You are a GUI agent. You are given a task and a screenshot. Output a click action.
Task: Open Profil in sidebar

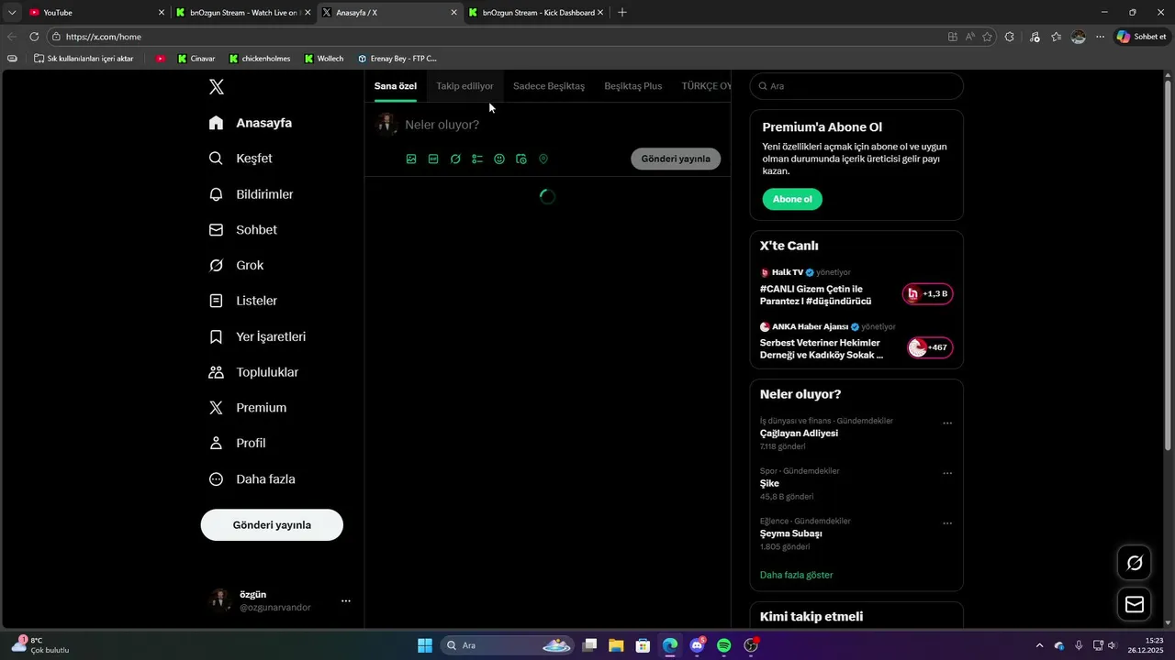[x=238, y=444]
